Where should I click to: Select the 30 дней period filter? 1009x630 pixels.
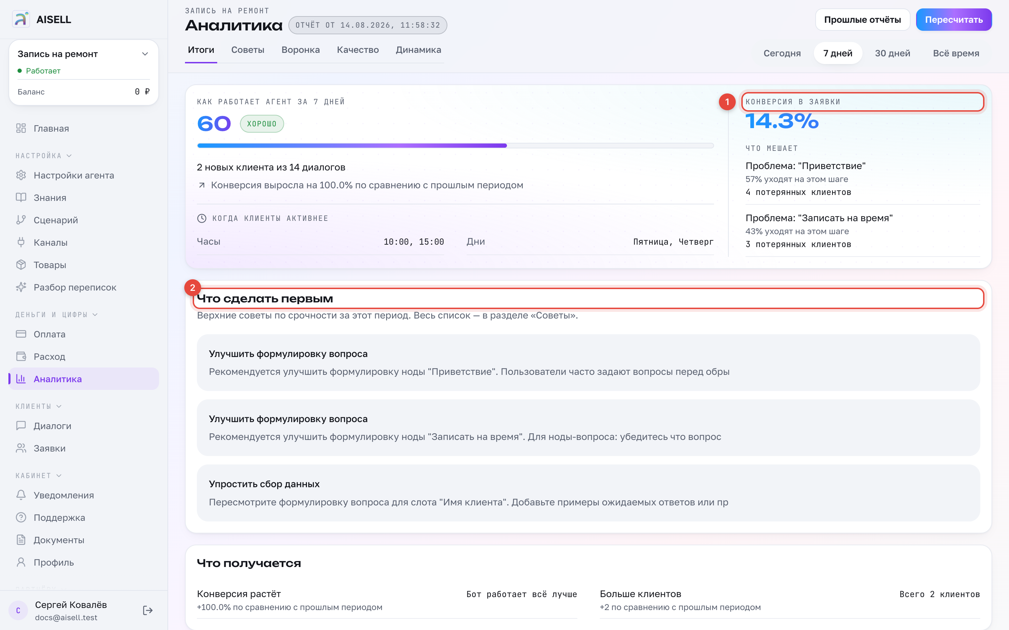(x=892, y=53)
